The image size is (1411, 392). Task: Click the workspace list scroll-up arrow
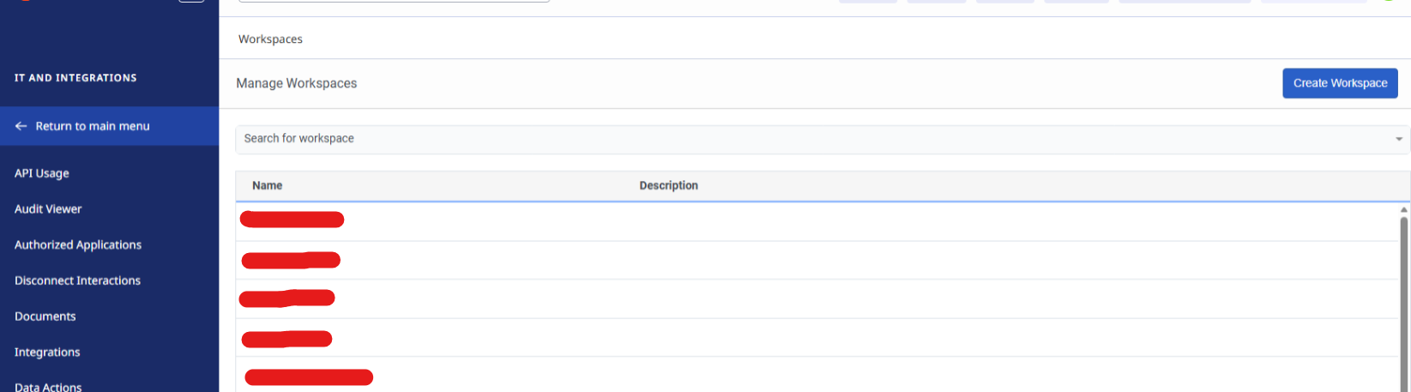click(x=1404, y=209)
